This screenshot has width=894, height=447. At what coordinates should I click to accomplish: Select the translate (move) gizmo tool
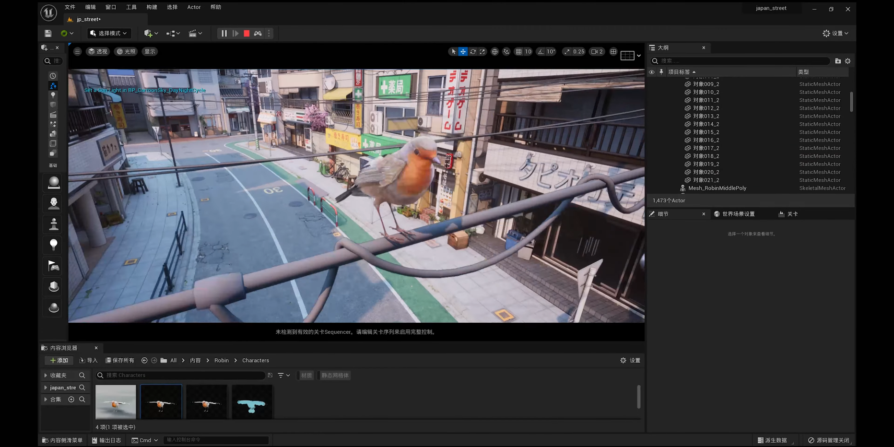coord(463,52)
